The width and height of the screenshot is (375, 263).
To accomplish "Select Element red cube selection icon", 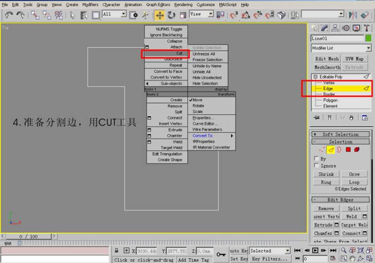I will 357,150.
